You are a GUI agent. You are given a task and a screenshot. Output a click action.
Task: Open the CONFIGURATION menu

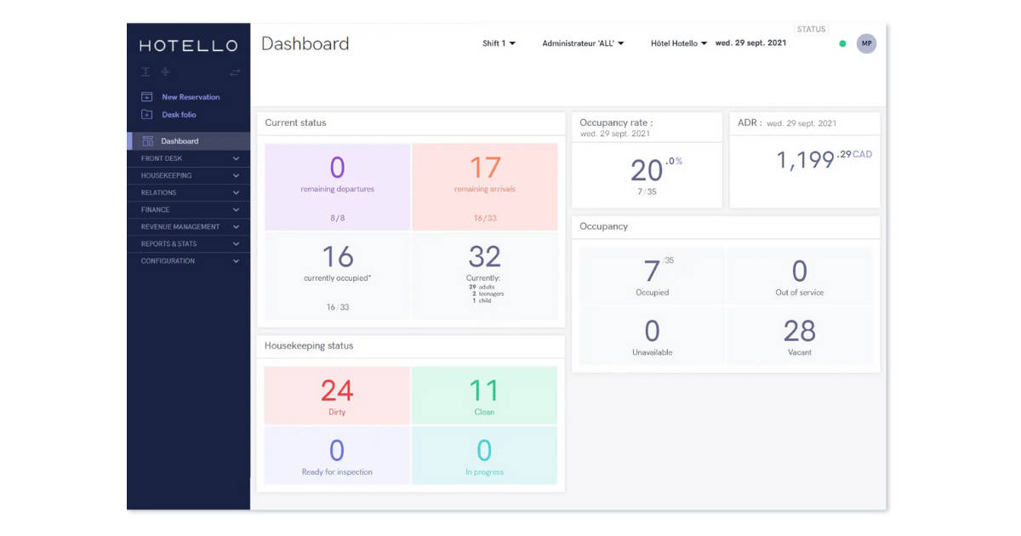tap(187, 261)
